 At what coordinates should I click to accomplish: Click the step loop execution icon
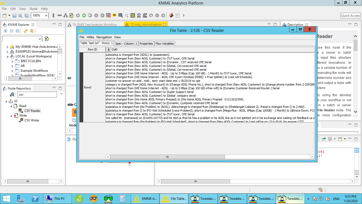[151, 15]
